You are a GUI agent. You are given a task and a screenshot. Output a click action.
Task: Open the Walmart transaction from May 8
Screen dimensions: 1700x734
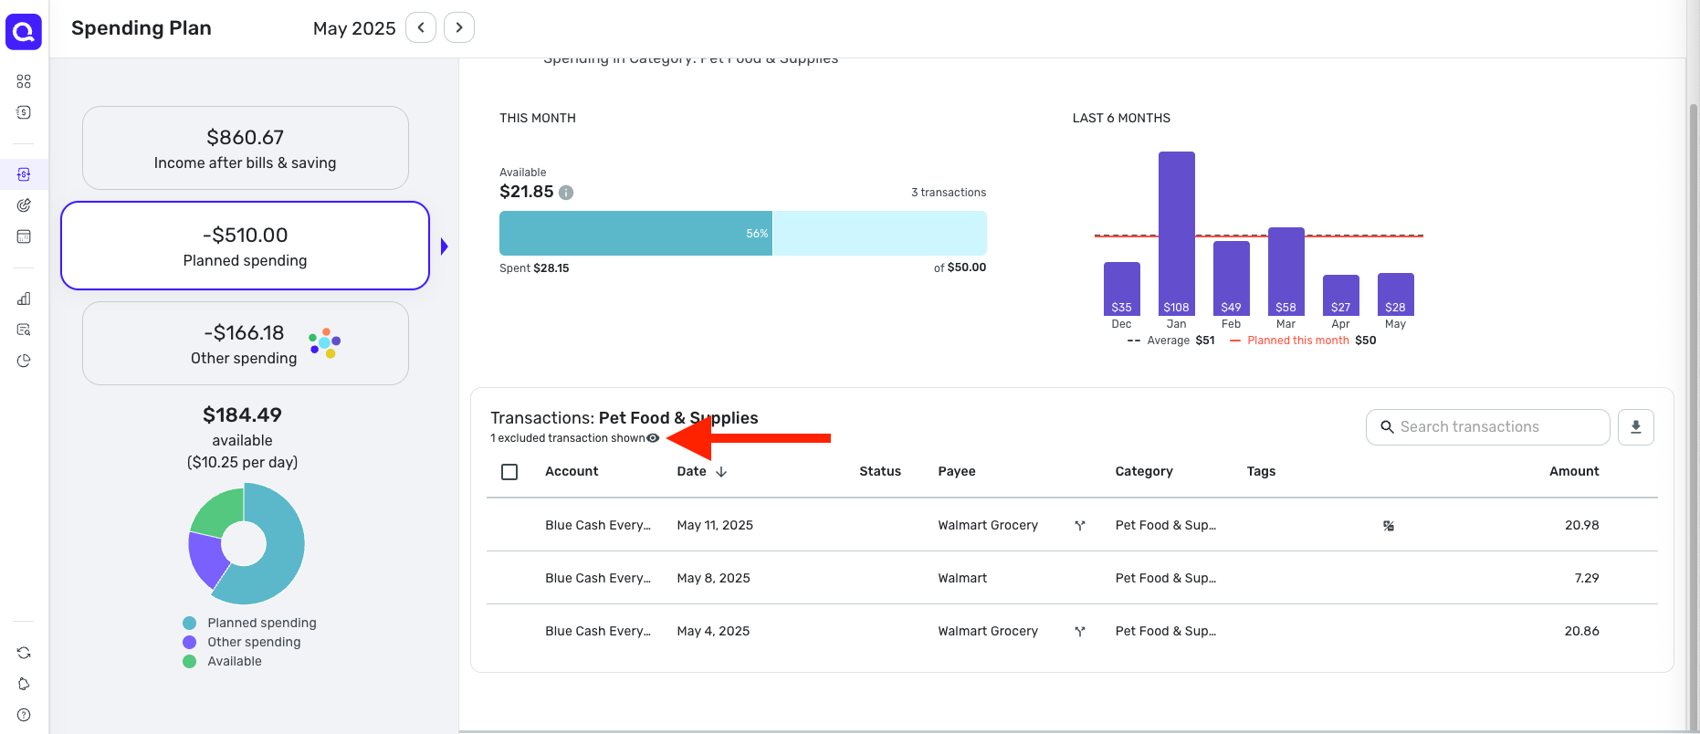961,578
